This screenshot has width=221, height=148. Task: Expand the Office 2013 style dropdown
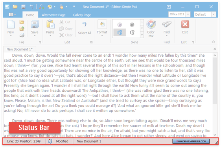pyautogui.click(x=188, y=15)
